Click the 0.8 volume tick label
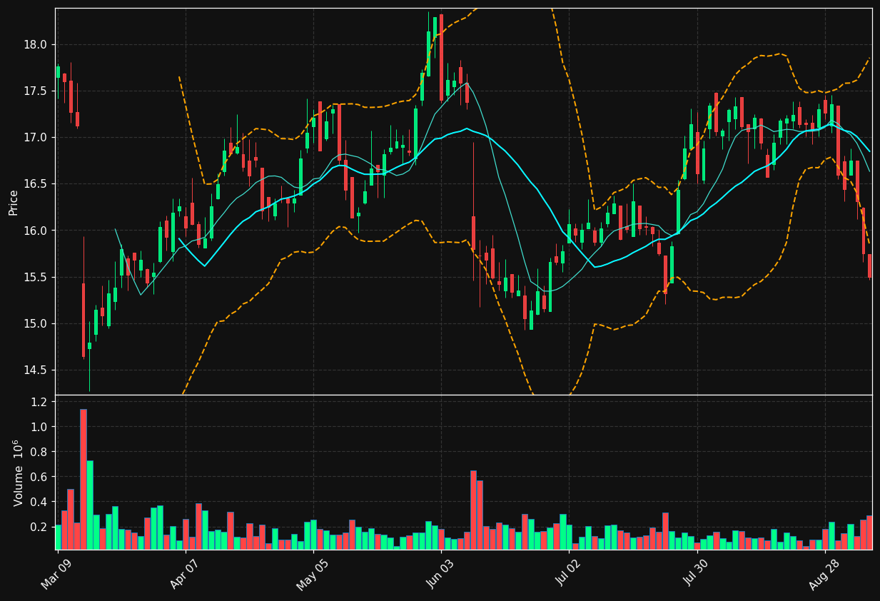The height and width of the screenshot is (601, 880). coord(39,452)
